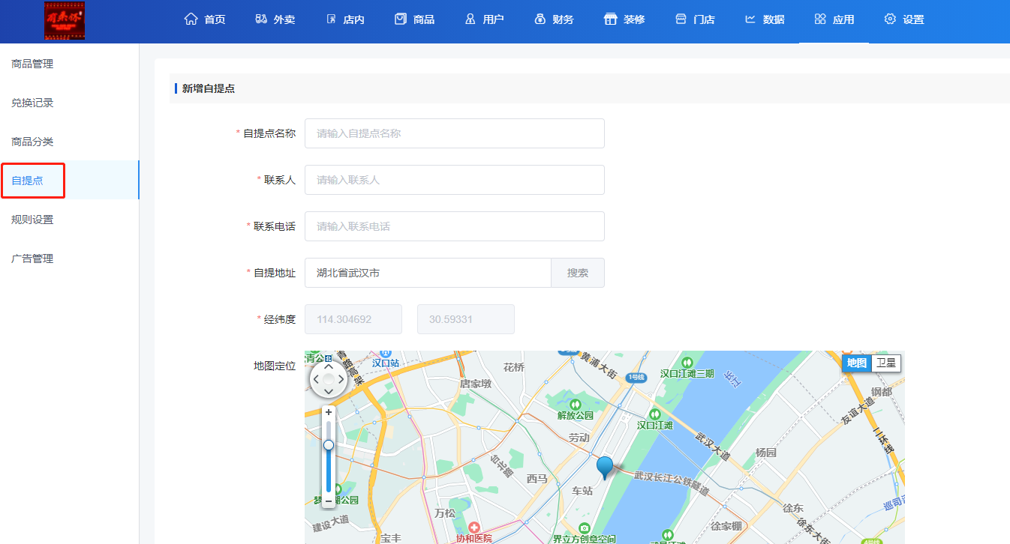Go to 首页 home in top navigation
This screenshot has width=1010, height=544.
(x=205, y=19)
